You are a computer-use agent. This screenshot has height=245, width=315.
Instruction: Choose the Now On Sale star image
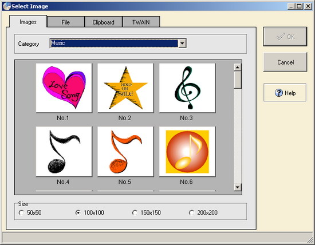pyautogui.click(x=125, y=88)
